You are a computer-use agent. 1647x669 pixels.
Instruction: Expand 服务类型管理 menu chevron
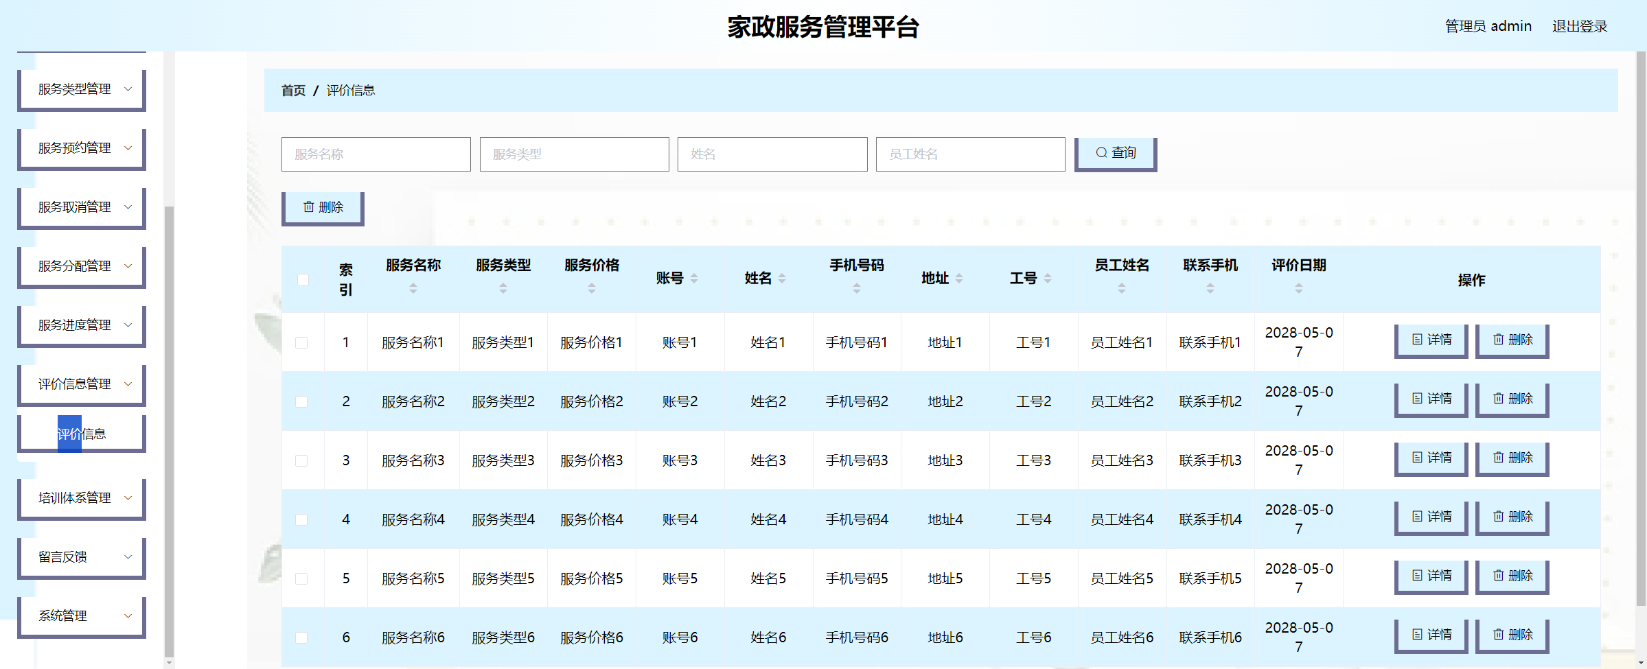[128, 89]
